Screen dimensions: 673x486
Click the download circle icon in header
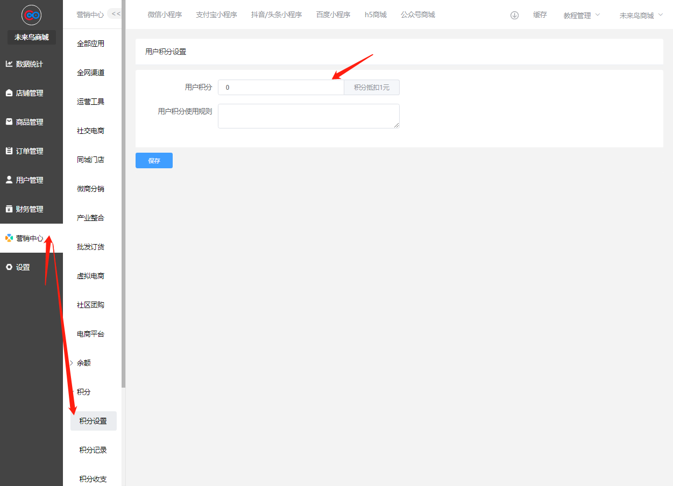[x=514, y=15]
